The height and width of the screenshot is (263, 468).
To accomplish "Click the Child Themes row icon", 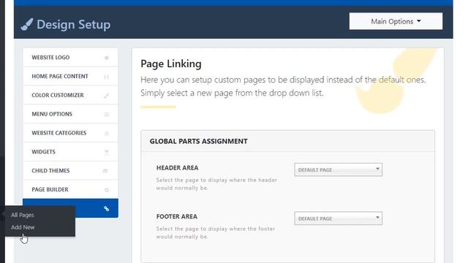I will point(105,171).
